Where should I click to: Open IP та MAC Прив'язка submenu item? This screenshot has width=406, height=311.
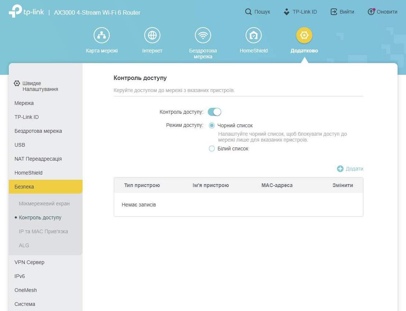(x=43, y=231)
